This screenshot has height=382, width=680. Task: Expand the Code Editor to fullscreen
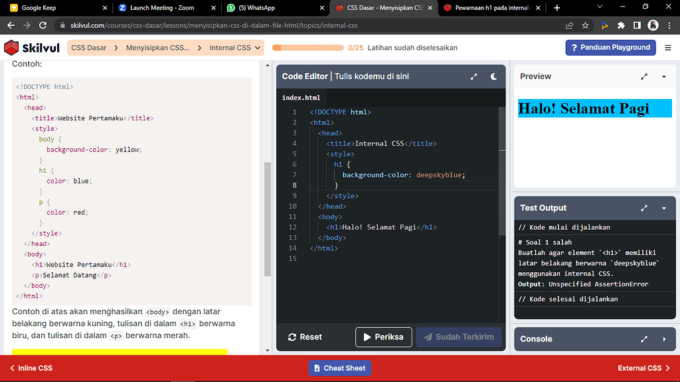474,76
